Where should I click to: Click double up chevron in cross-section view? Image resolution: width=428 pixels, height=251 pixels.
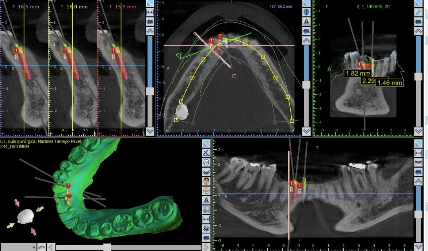(150, 31)
